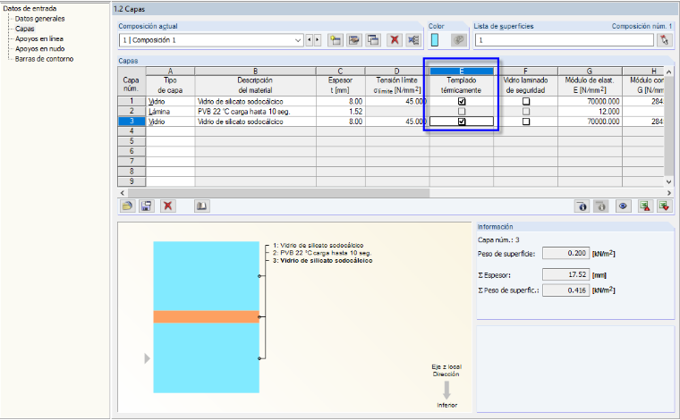Toggle thermally toughened checkbox for layer 3
Viewport: 680px width, 420px height.
point(462,122)
